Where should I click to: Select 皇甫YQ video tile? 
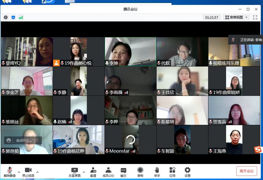click(x=27, y=52)
